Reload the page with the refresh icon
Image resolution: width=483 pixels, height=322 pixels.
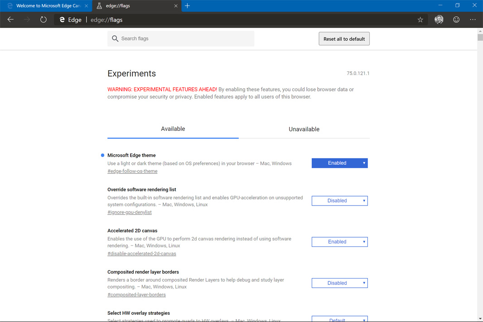(x=43, y=19)
